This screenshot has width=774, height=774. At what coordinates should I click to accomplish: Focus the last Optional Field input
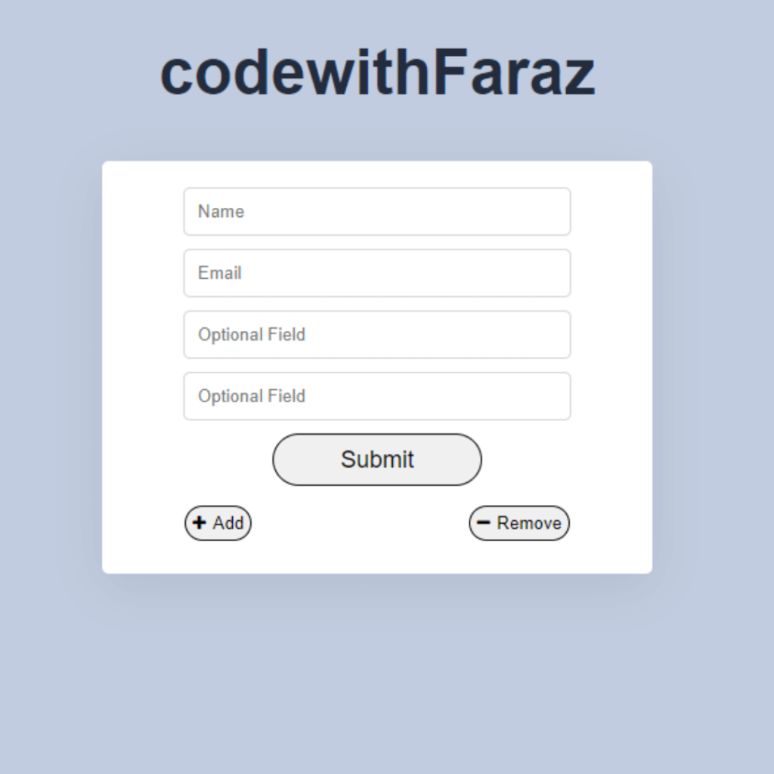(376, 396)
